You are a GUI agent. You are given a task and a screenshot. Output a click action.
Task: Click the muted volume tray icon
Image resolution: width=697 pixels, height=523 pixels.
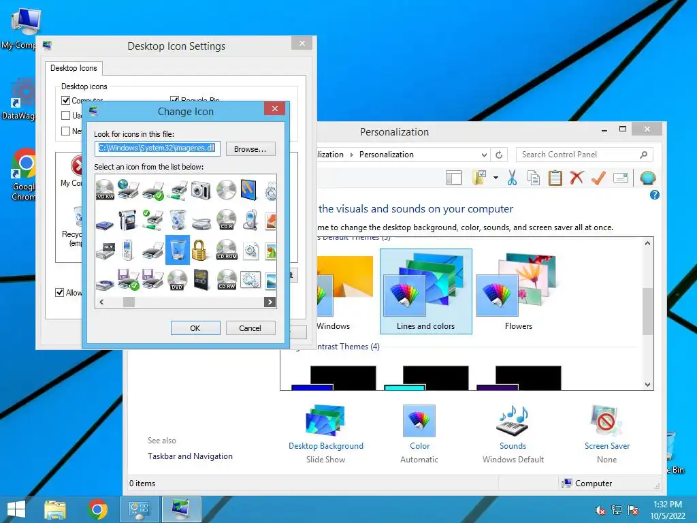[600, 511]
